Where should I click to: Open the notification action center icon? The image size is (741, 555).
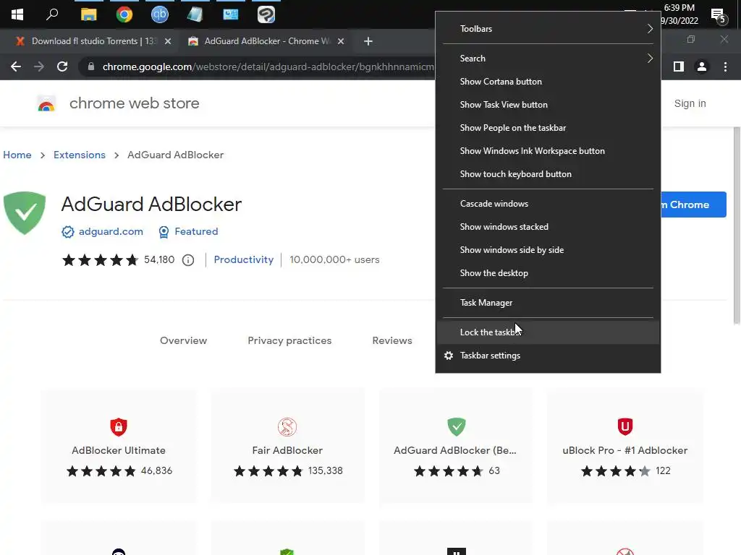(719, 16)
